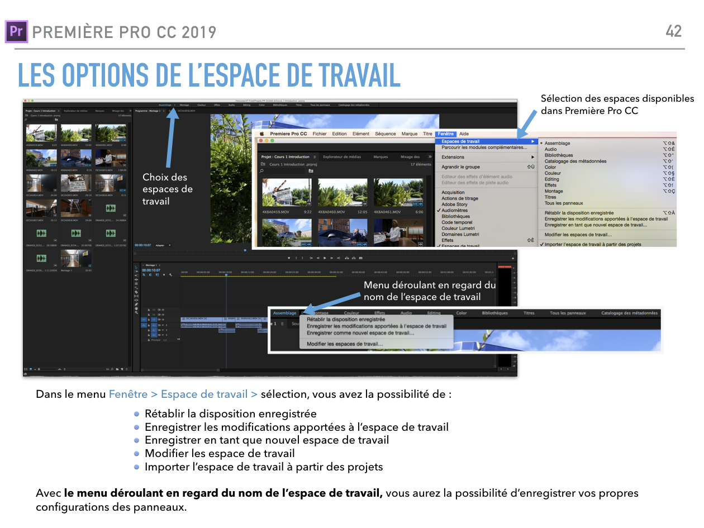
Task: Open the Adapter zoom dropdown under the source monitor
Action: [162, 245]
